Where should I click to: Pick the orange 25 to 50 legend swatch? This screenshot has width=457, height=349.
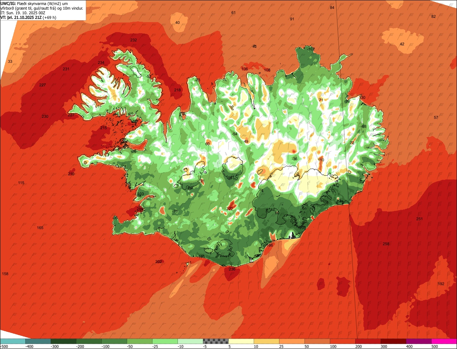point(292,341)
